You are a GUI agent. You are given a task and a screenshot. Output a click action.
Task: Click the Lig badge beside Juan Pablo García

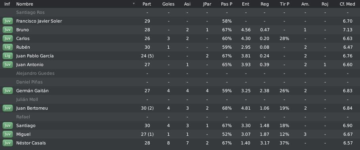point(8,56)
